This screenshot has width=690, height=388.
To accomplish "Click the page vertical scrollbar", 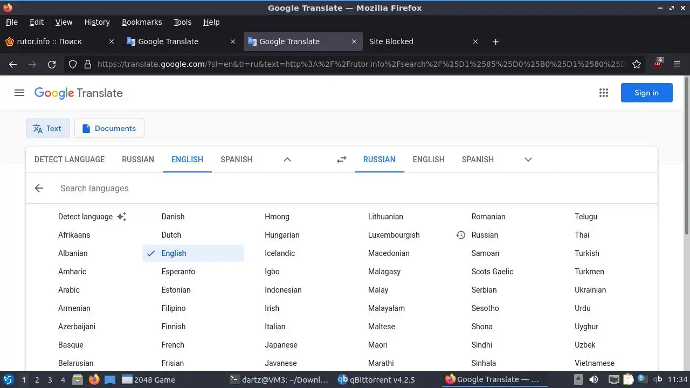I will 686,156.
